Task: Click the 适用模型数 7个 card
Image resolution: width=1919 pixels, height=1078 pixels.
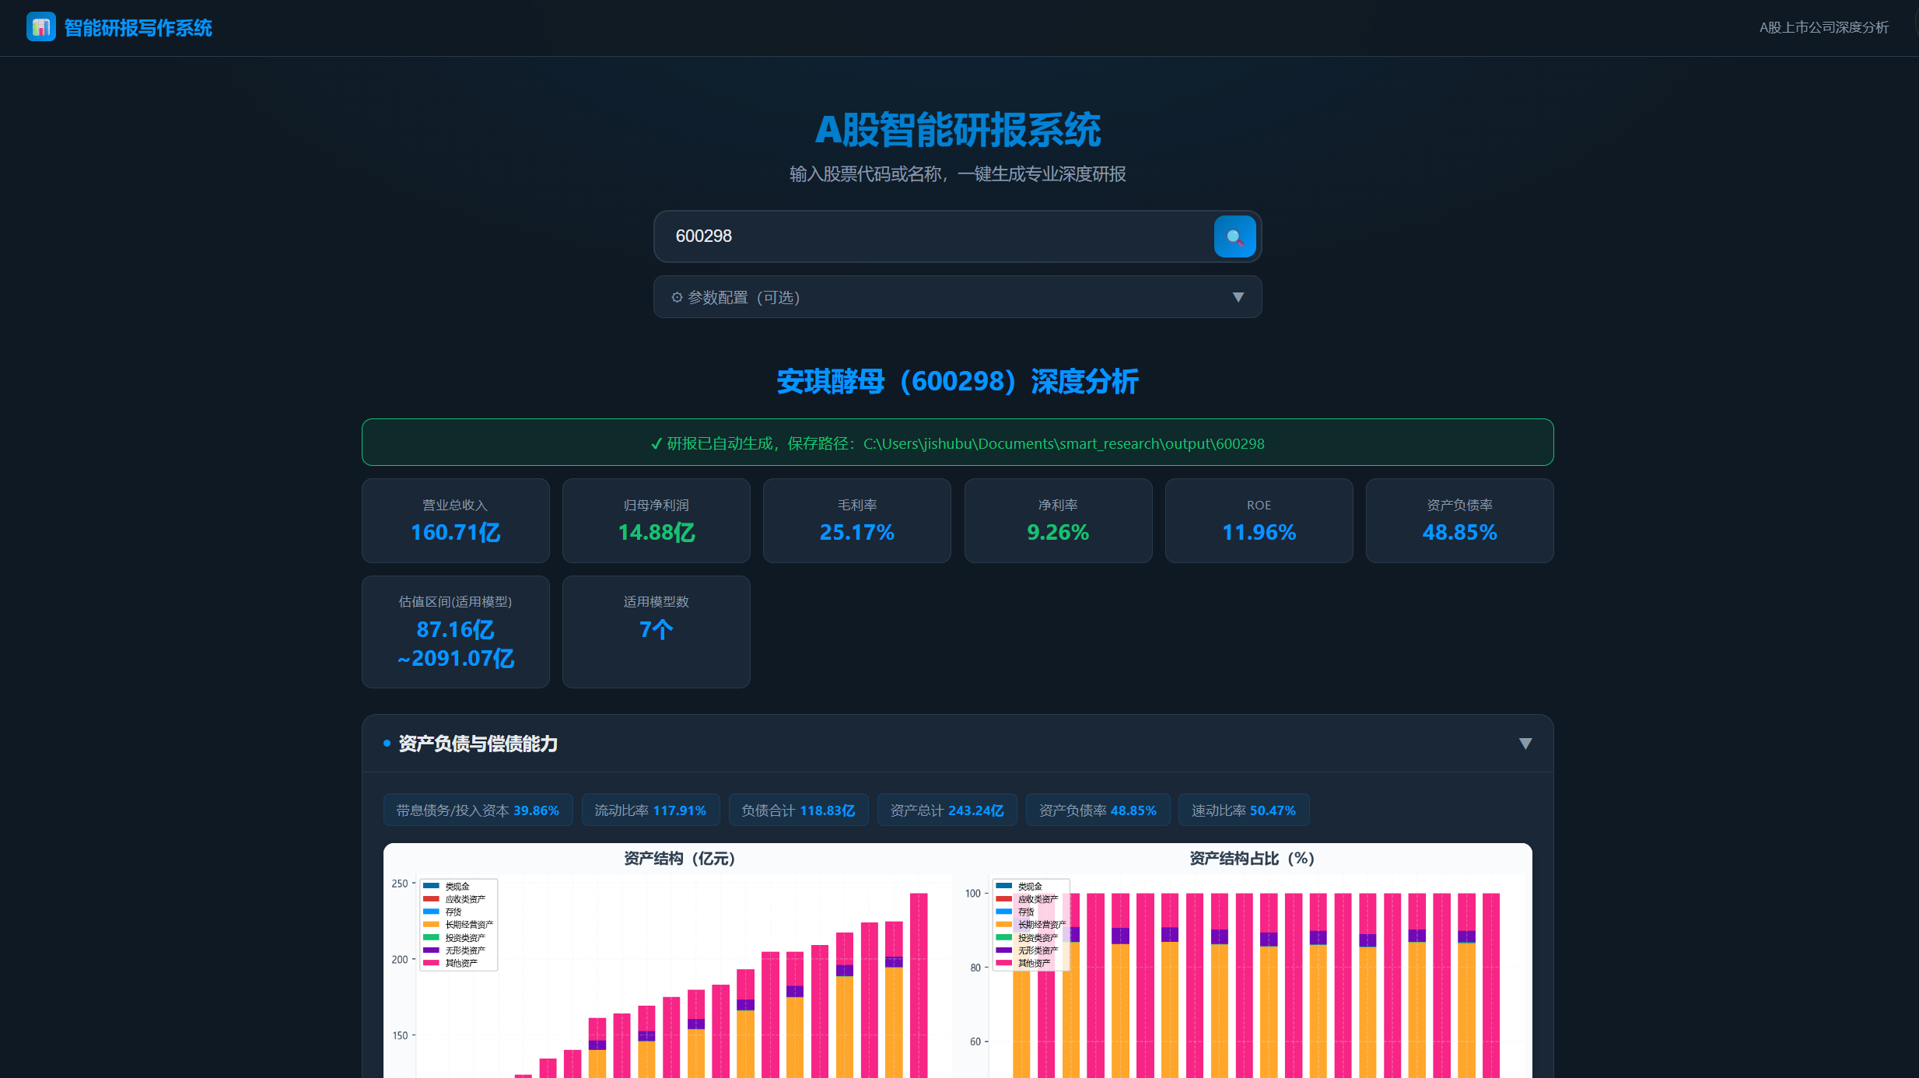Action: pyautogui.click(x=656, y=632)
